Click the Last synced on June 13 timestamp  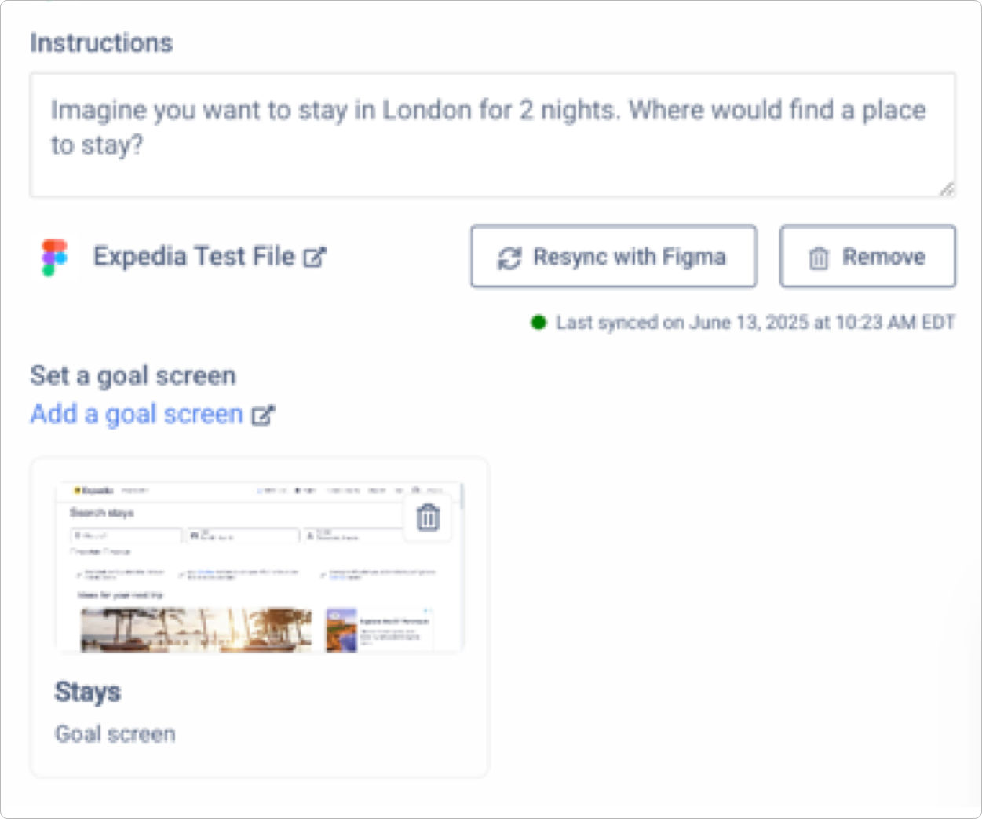(x=755, y=323)
